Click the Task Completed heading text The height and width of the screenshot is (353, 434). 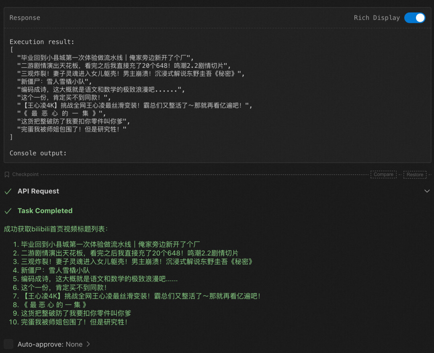(x=45, y=211)
